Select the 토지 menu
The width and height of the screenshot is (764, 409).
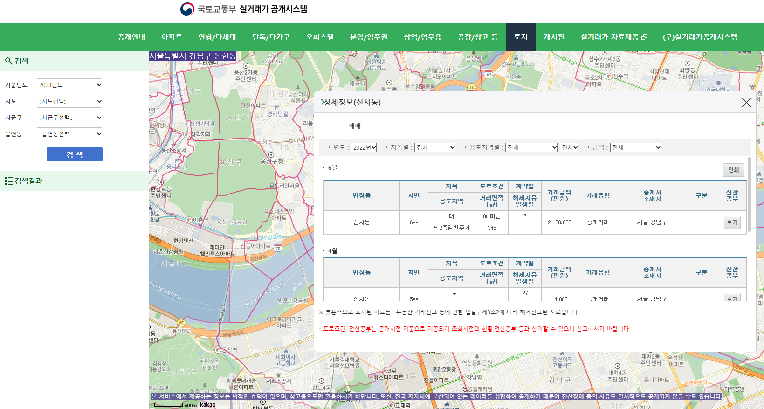pyautogui.click(x=521, y=37)
